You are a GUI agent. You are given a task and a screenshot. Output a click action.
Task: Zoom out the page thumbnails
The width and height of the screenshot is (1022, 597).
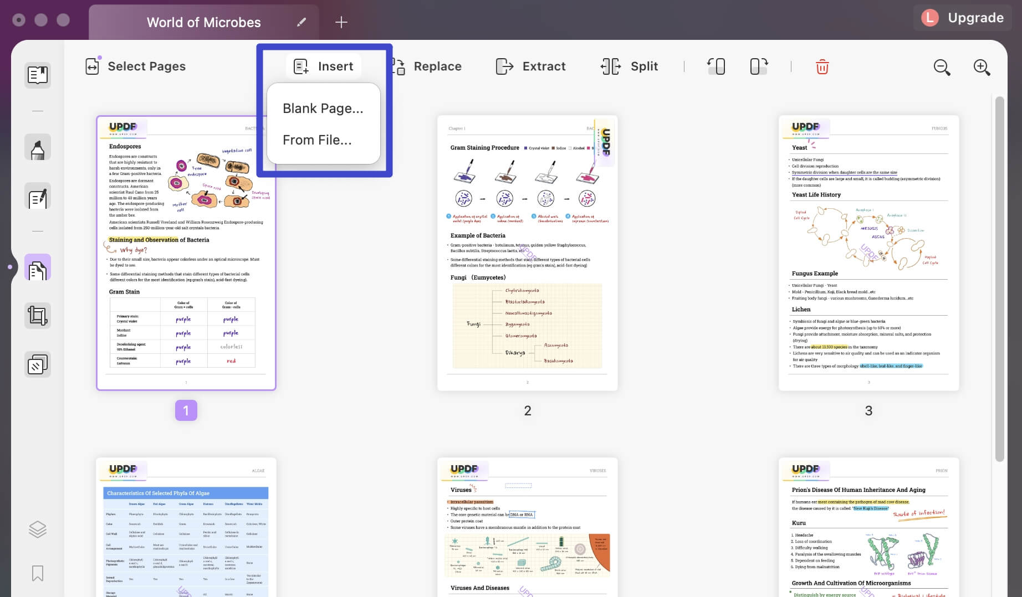[942, 67]
